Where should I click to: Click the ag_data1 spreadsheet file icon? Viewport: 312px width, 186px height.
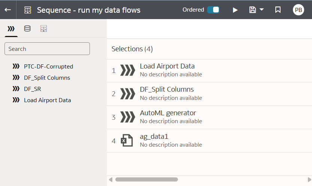127,141
